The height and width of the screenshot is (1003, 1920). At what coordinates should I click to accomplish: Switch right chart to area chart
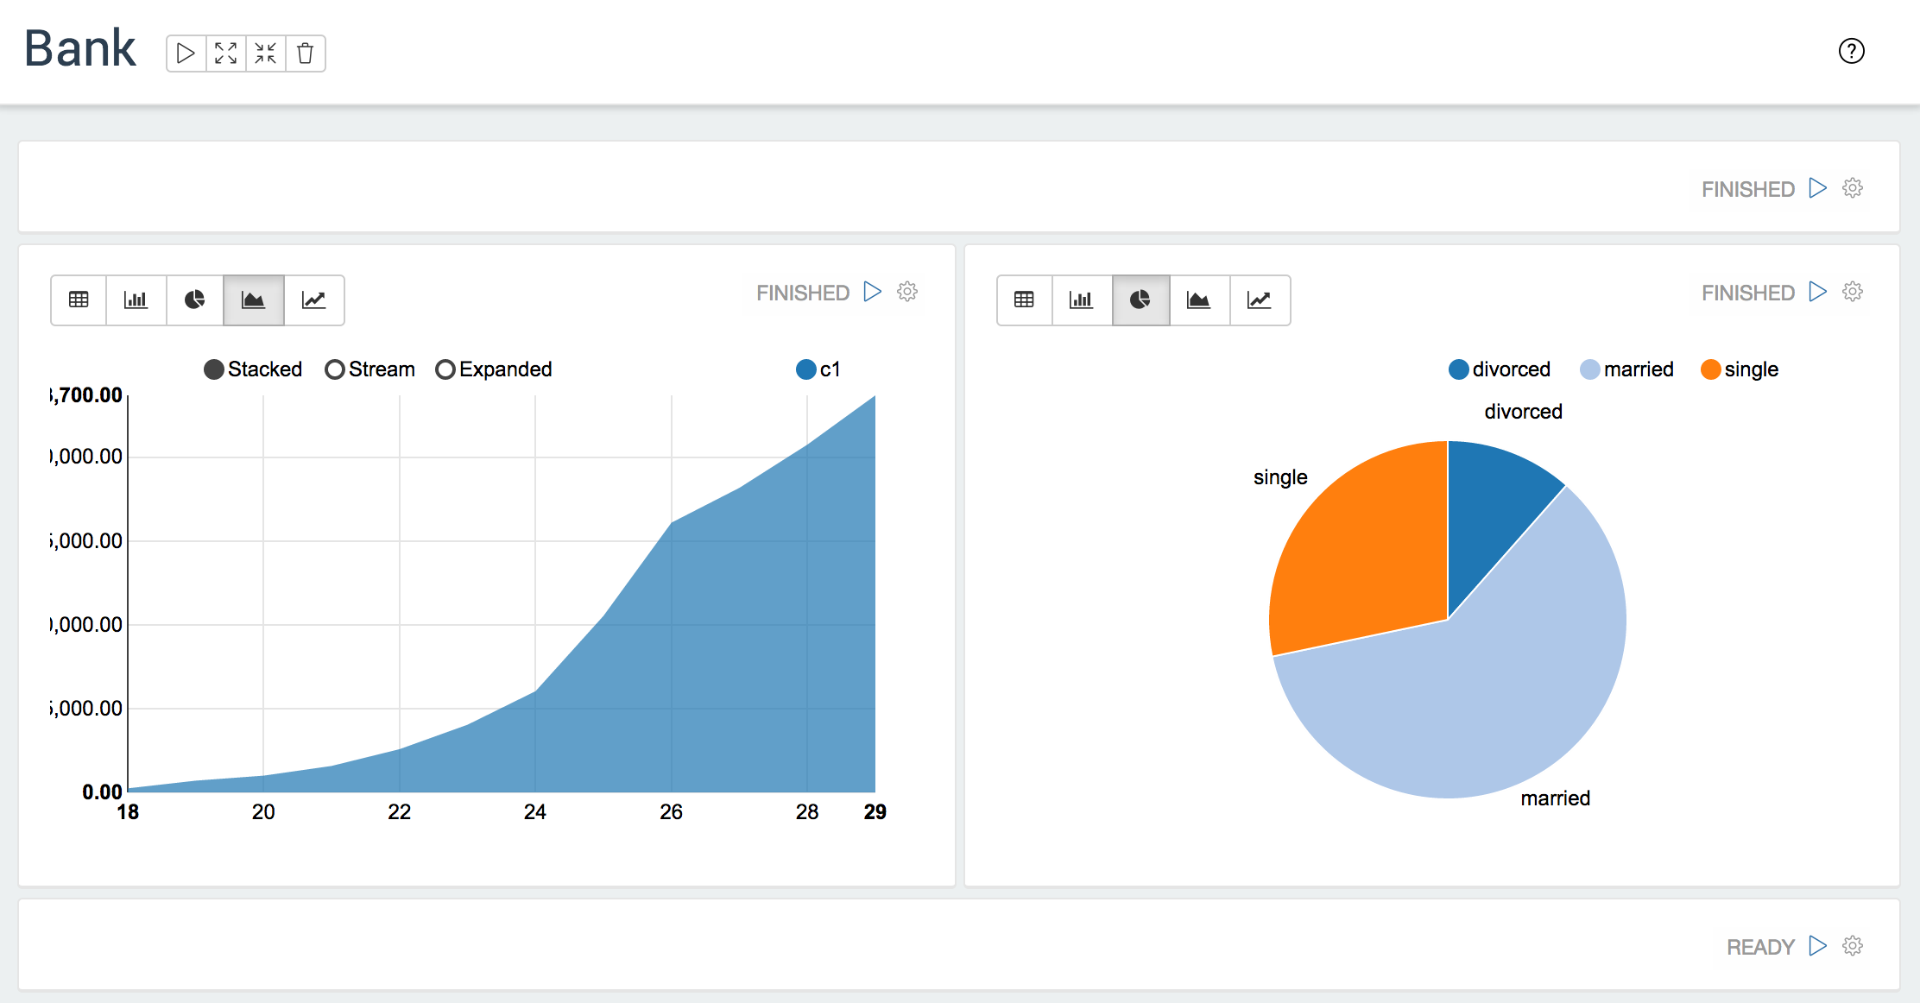click(x=1198, y=300)
